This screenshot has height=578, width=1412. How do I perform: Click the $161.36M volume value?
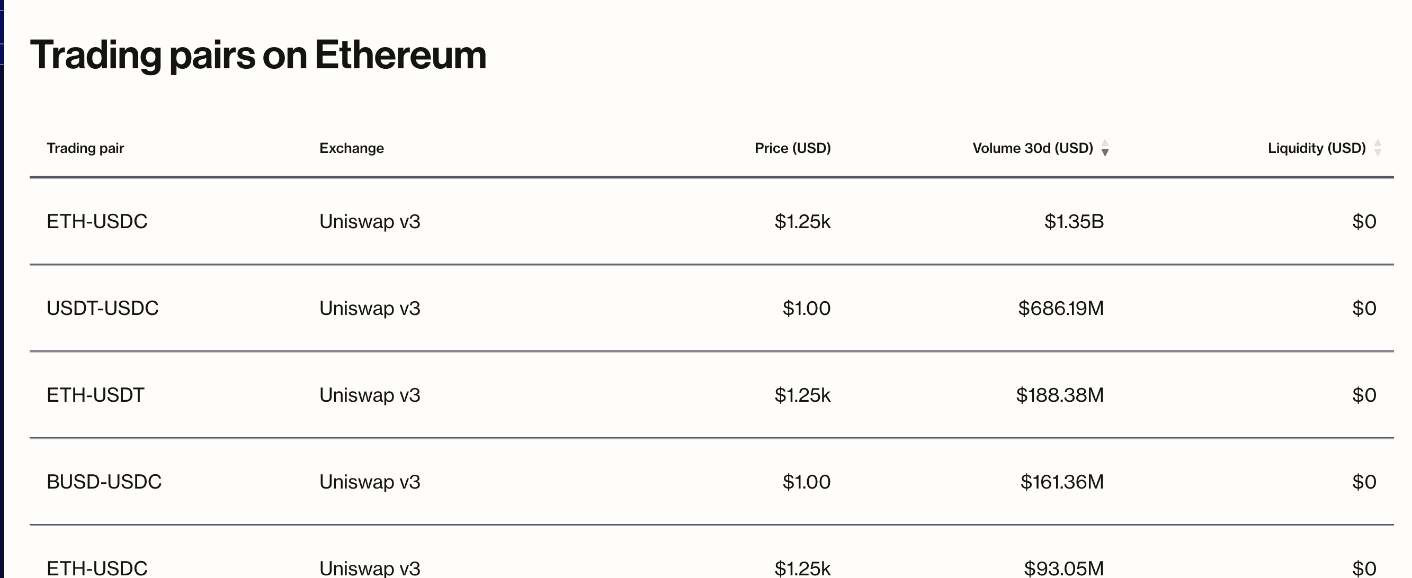click(x=1062, y=482)
